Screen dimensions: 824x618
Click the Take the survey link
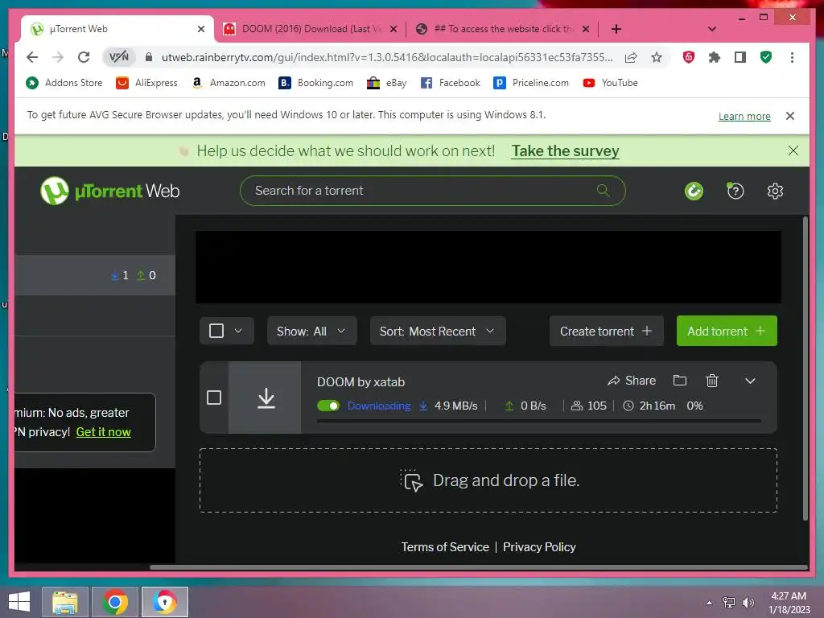click(x=566, y=150)
